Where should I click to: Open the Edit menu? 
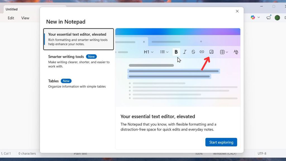pos(11,18)
